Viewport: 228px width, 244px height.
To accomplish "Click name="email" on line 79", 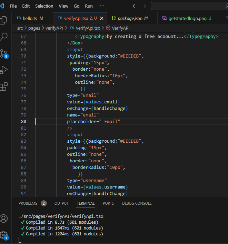I will [83, 115].
